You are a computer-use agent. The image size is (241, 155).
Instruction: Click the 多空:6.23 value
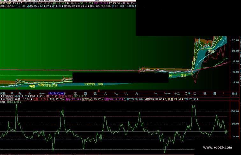coord(65,96)
